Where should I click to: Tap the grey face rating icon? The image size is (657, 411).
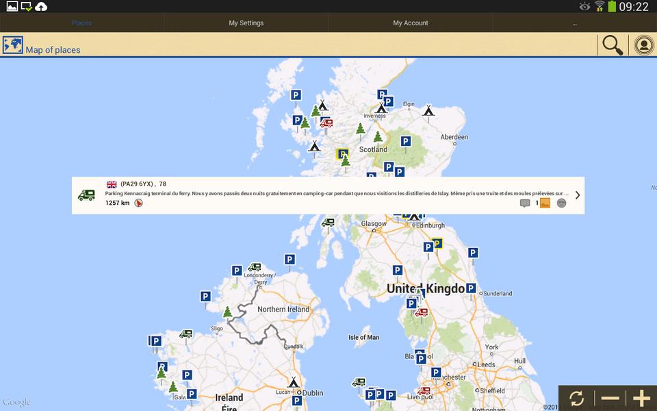(562, 203)
